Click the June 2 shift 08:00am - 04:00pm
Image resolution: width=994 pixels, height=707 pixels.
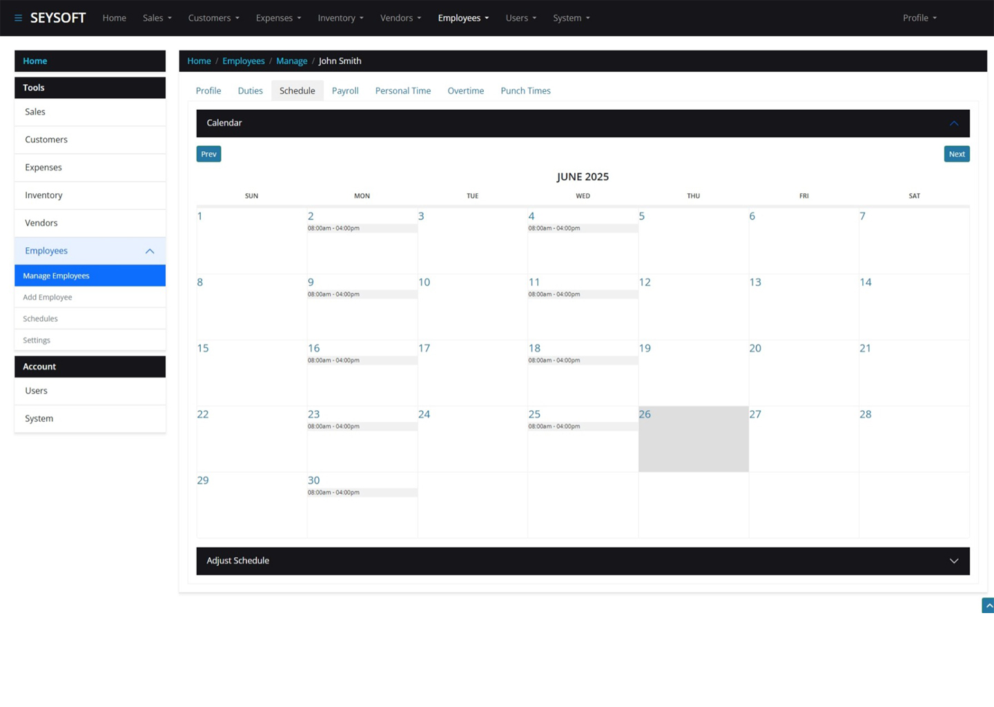tap(362, 229)
